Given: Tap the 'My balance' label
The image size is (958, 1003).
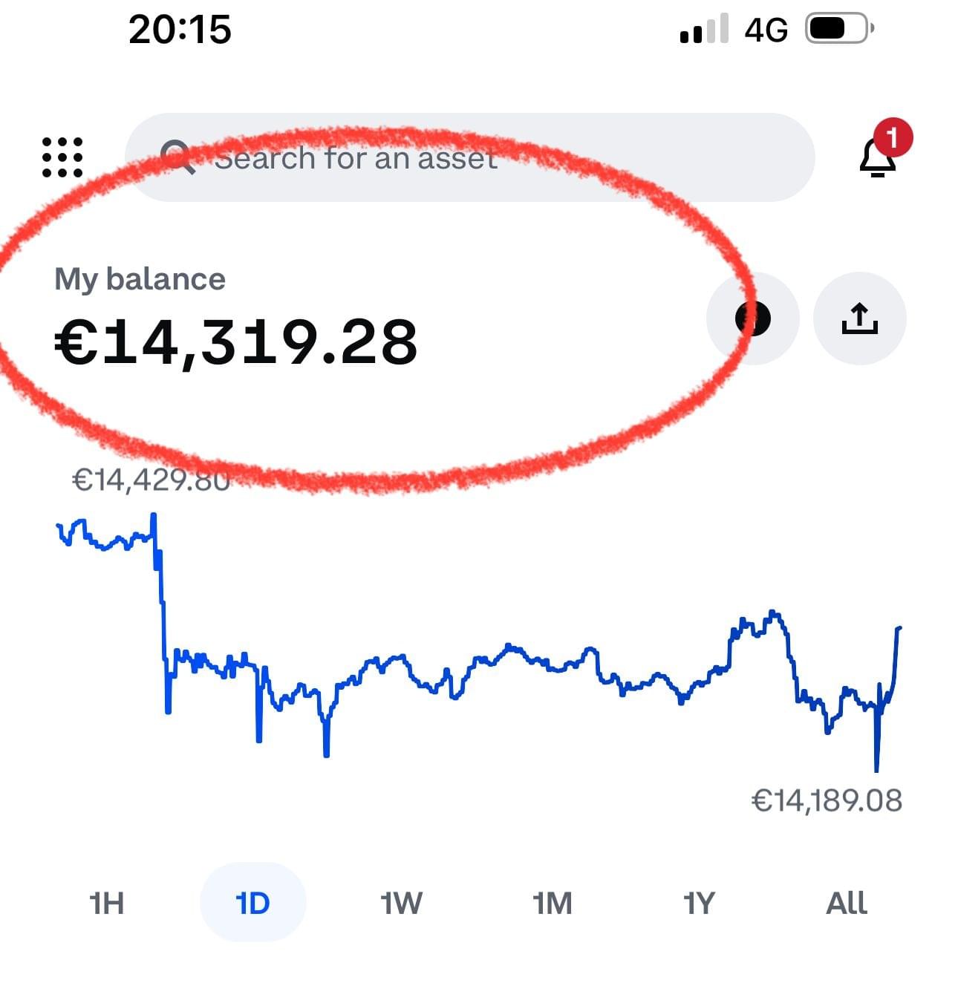Looking at the screenshot, I should pos(140,279).
